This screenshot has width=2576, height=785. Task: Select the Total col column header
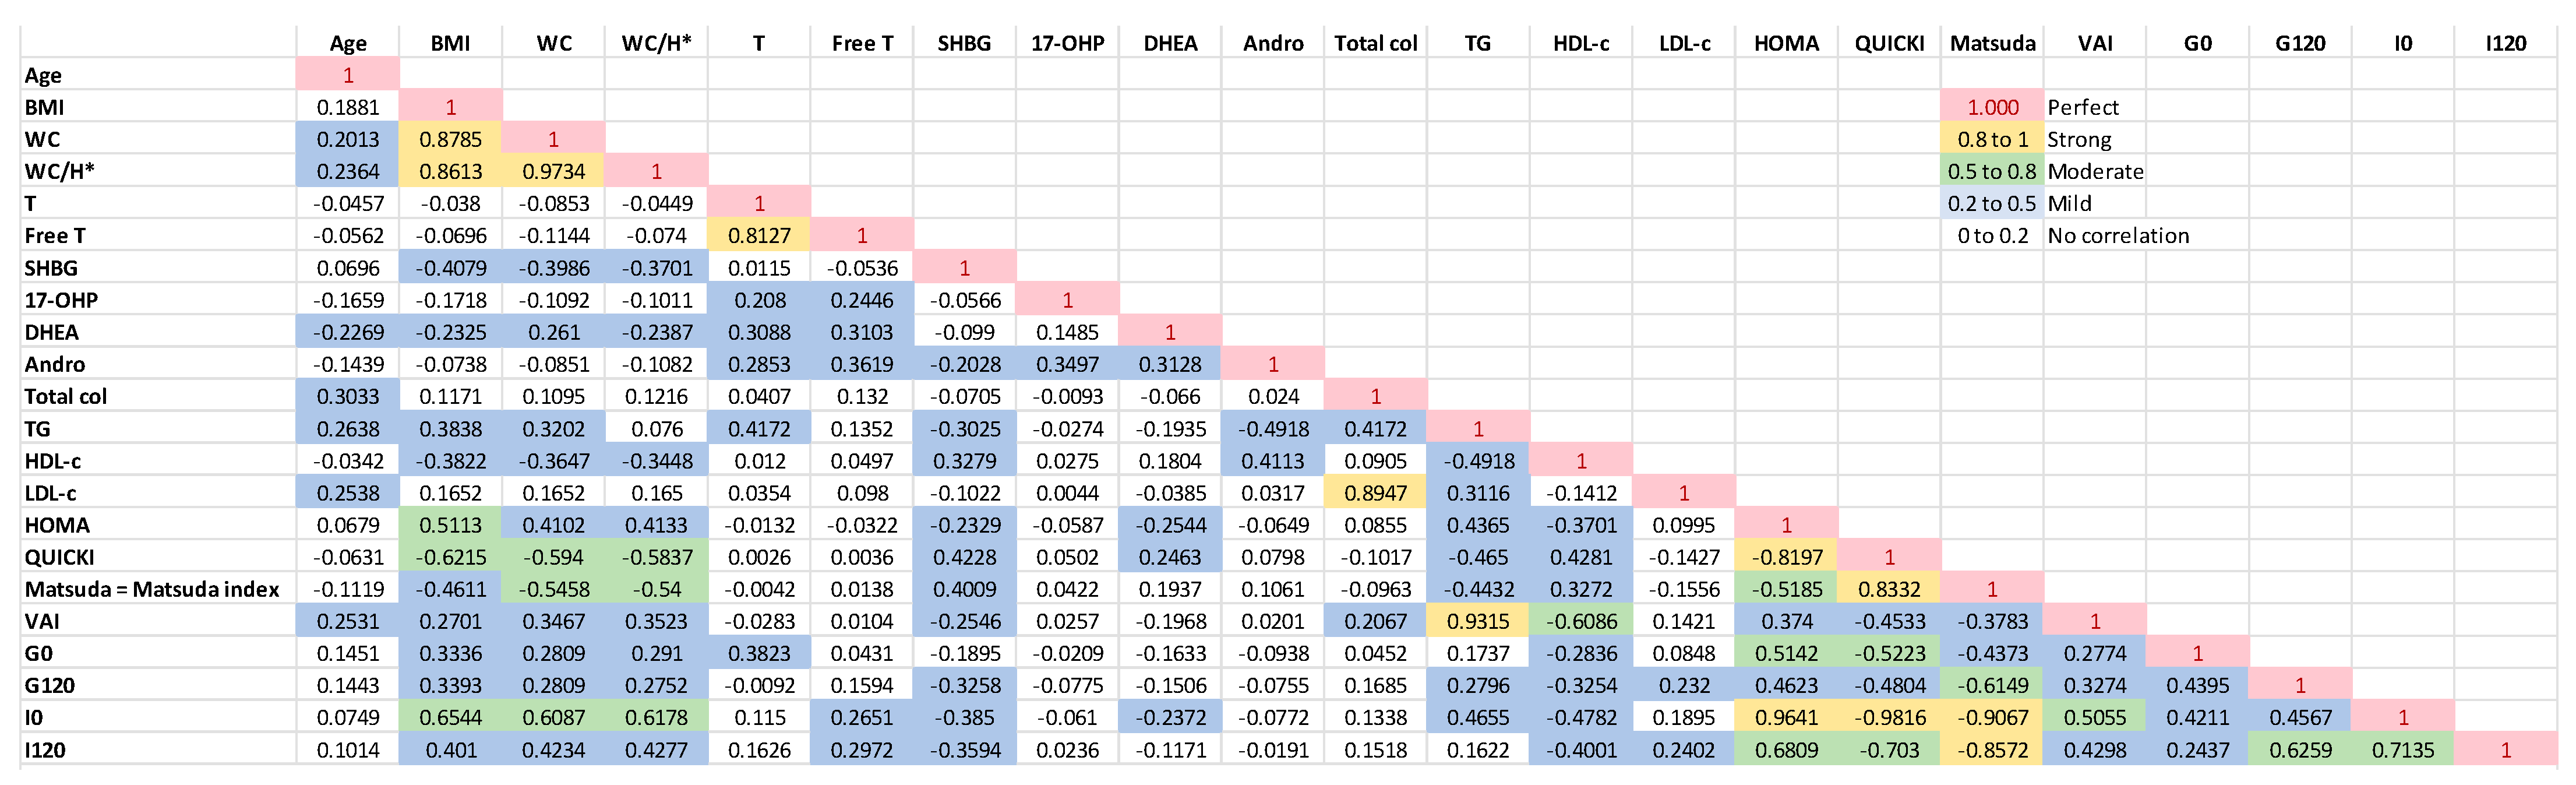tap(1375, 43)
